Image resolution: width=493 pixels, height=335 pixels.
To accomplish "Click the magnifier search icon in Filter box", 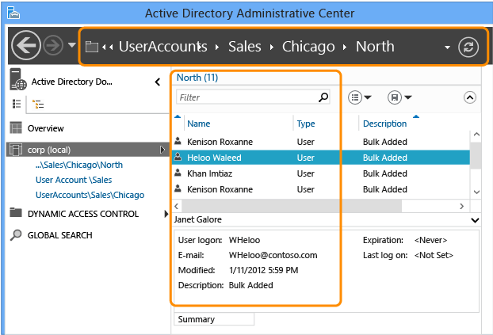I will (323, 97).
